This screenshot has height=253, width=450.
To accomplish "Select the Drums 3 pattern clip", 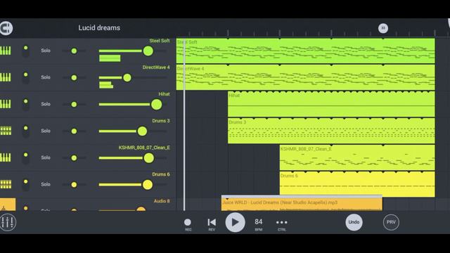I will click(331, 131).
